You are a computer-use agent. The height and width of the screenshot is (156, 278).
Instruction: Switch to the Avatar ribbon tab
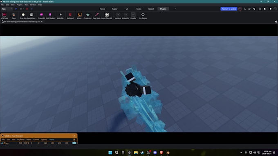point(114,9)
